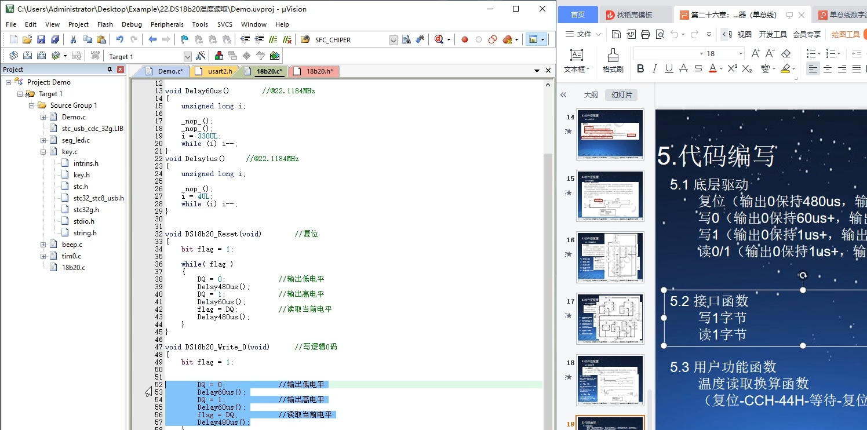Click the WPS font color red A button
867x430 pixels.
coord(712,68)
